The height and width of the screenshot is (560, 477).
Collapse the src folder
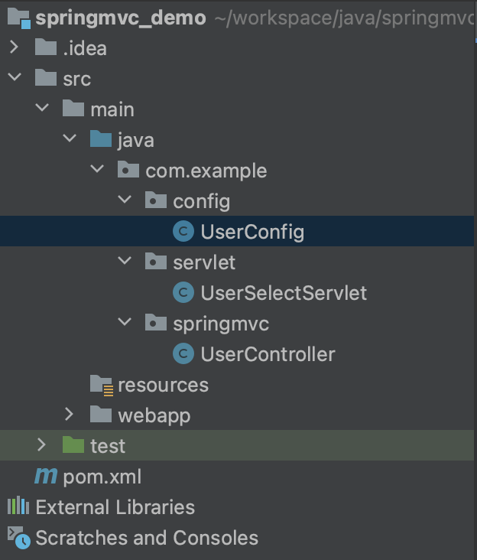pos(14,79)
